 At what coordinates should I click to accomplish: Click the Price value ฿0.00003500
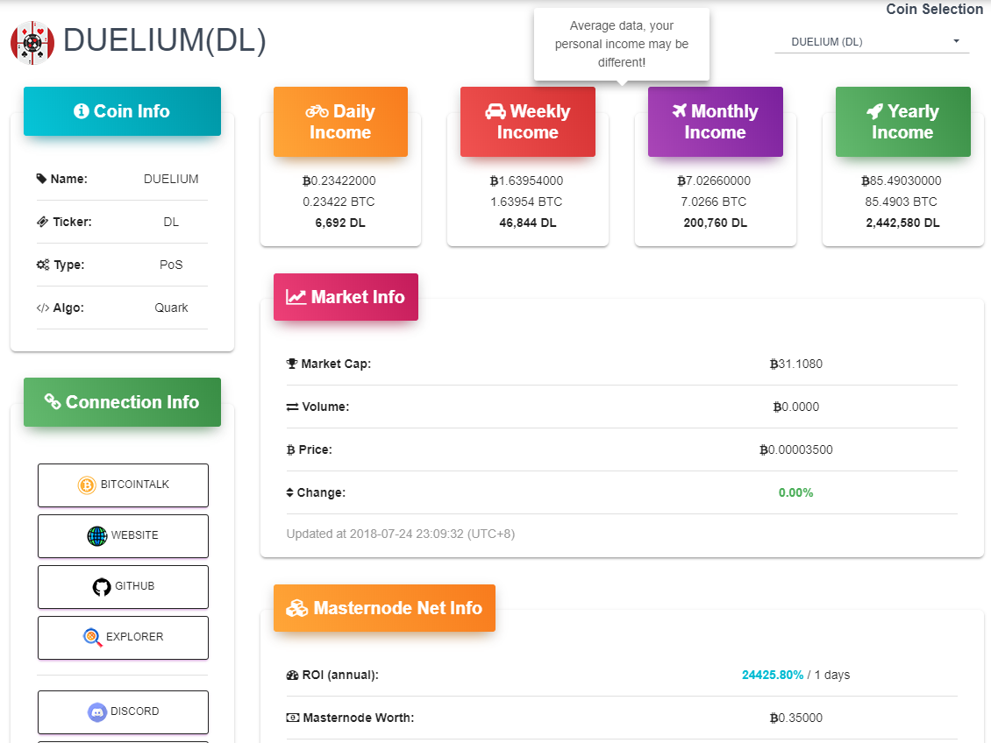pyautogui.click(x=795, y=449)
